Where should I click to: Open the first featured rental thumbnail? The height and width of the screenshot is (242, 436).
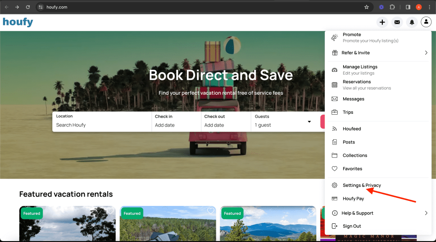[67, 223]
